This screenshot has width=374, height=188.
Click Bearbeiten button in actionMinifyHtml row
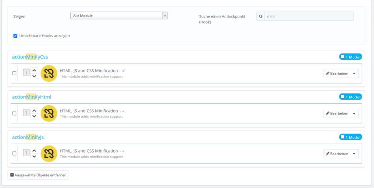click(x=337, y=113)
